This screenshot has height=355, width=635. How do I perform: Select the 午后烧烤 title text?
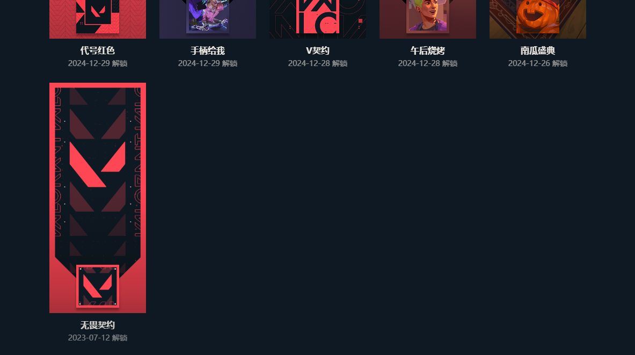pos(428,50)
